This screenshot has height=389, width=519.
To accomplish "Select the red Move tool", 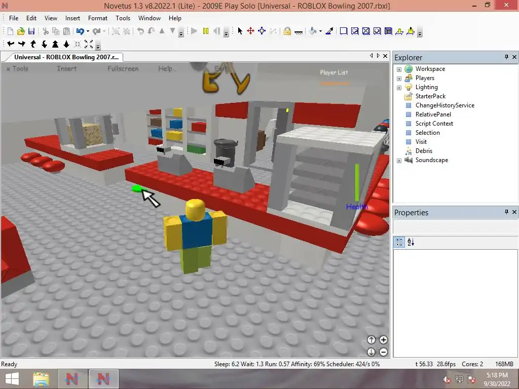I will [x=250, y=31].
